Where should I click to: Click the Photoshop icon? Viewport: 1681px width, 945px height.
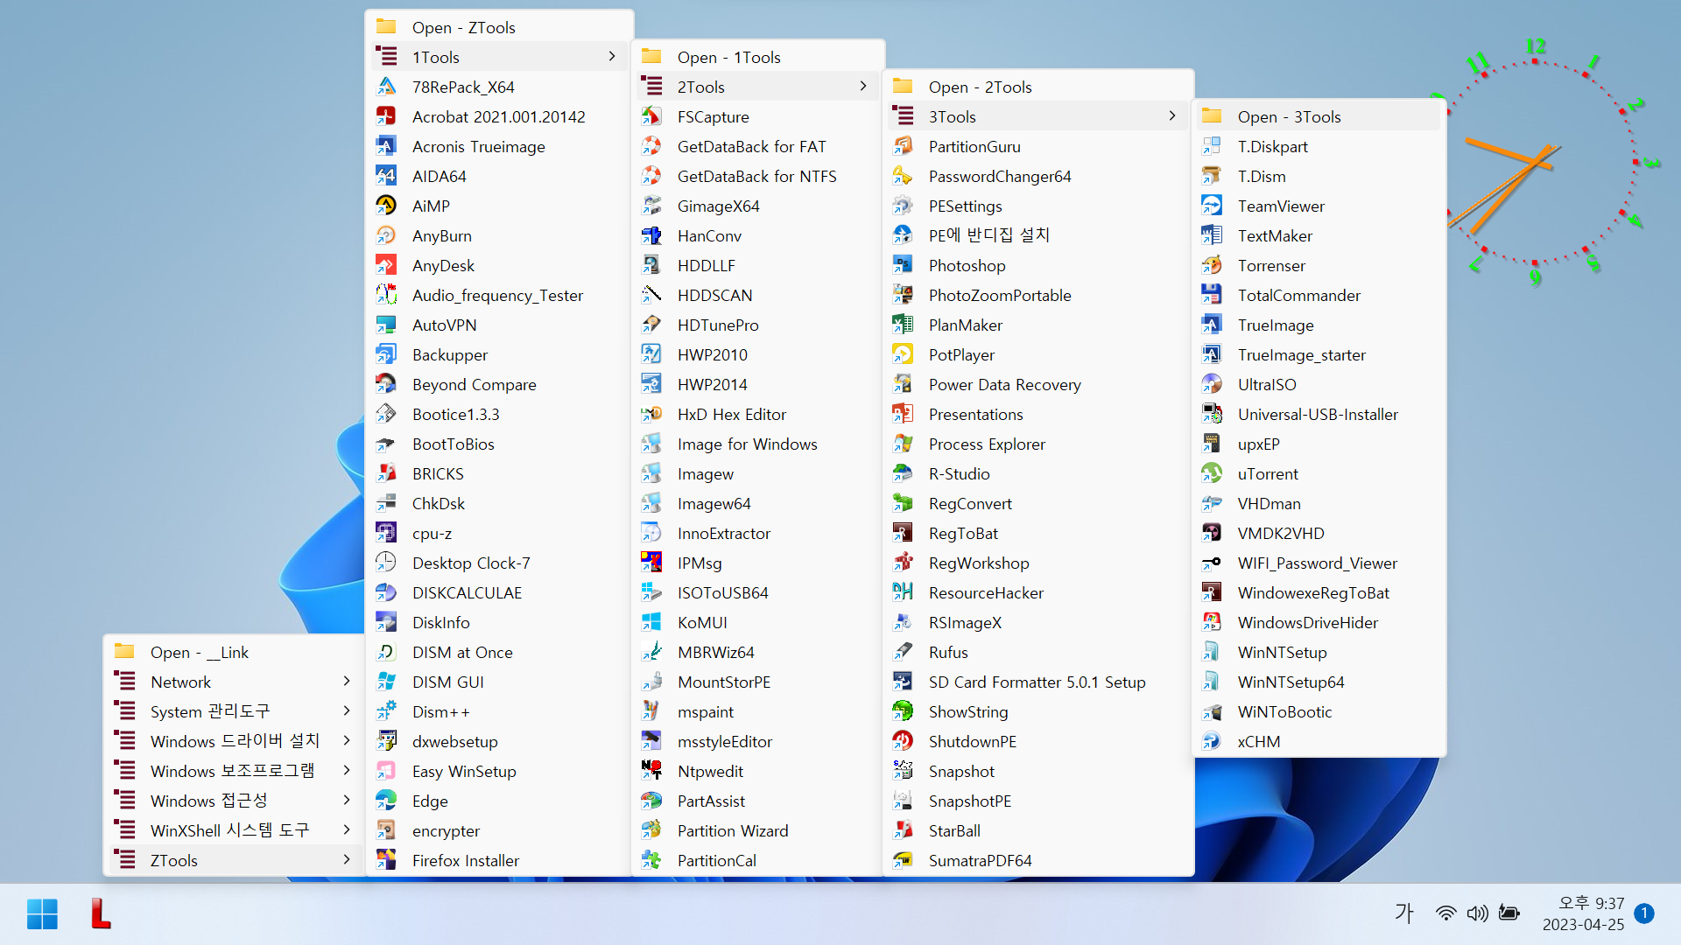point(903,265)
